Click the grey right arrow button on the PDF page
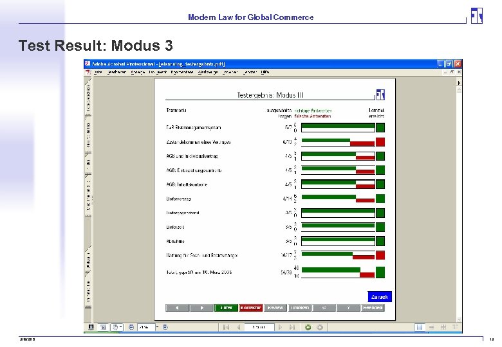This screenshot has width=502, height=347. [x=201, y=308]
